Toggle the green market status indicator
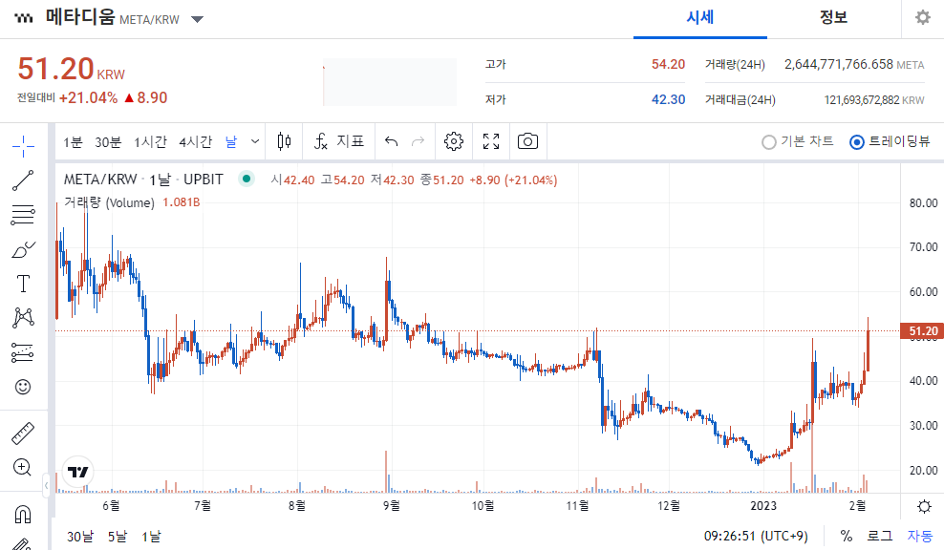Image resolution: width=944 pixels, height=550 pixels. coord(247,179)
